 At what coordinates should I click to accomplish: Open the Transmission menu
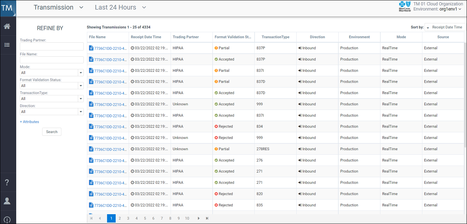click(x=59, y=7)
